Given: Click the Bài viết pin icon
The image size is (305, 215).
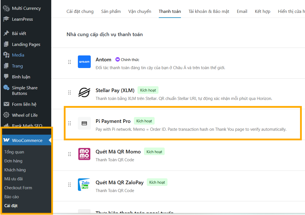Looking at the screenshot, I should (x=6, y=33).
